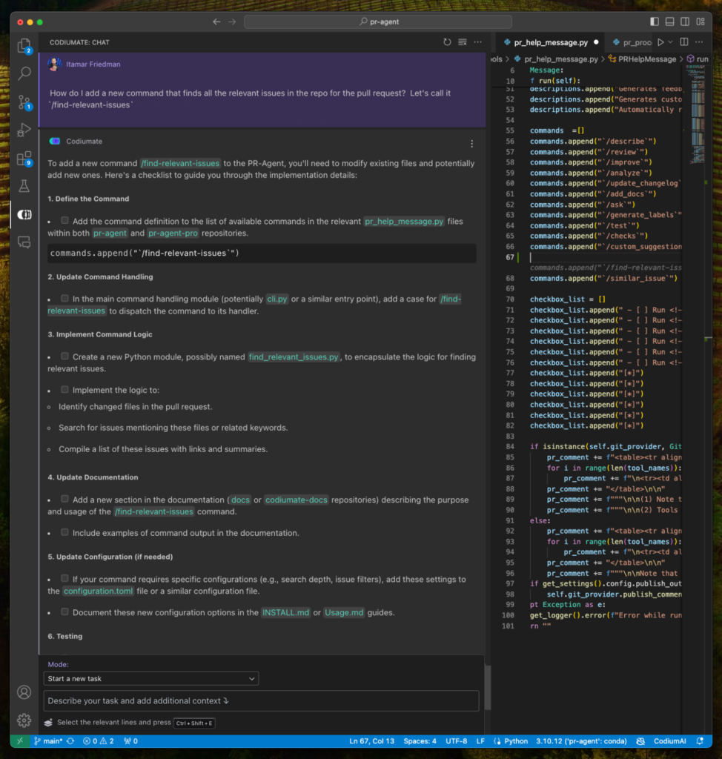Open the Testing flask view
This screenshot has width=722, height=759.
(x=24, y=186)
